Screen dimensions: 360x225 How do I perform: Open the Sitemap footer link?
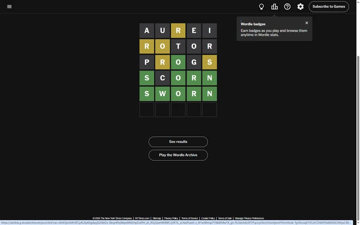pos(157,218)
